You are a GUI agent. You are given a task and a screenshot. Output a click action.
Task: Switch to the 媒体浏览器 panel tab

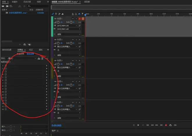7,50
